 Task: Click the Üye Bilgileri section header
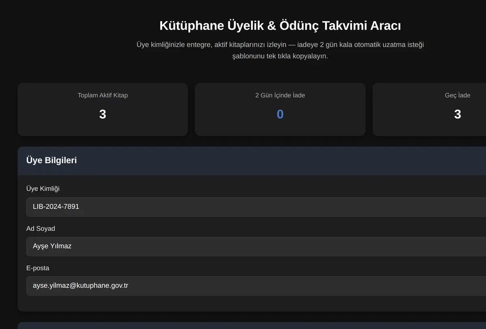(x=252, y=161)
